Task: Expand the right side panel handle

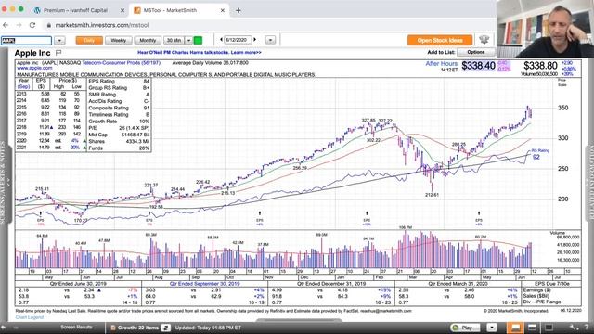Action: tap(590, 183)
